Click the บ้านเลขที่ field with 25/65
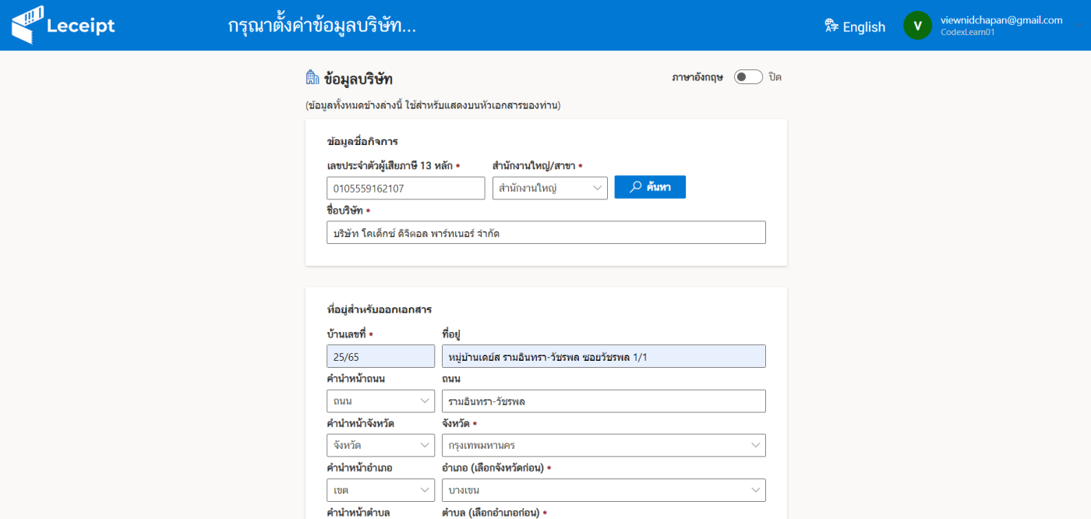 (x=380, y=357)
